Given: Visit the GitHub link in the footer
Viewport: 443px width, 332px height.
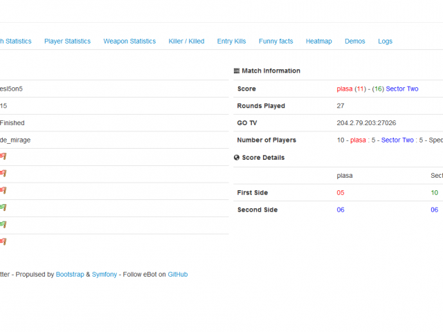Looking at the screenshot, I should (x=177, y=275).
